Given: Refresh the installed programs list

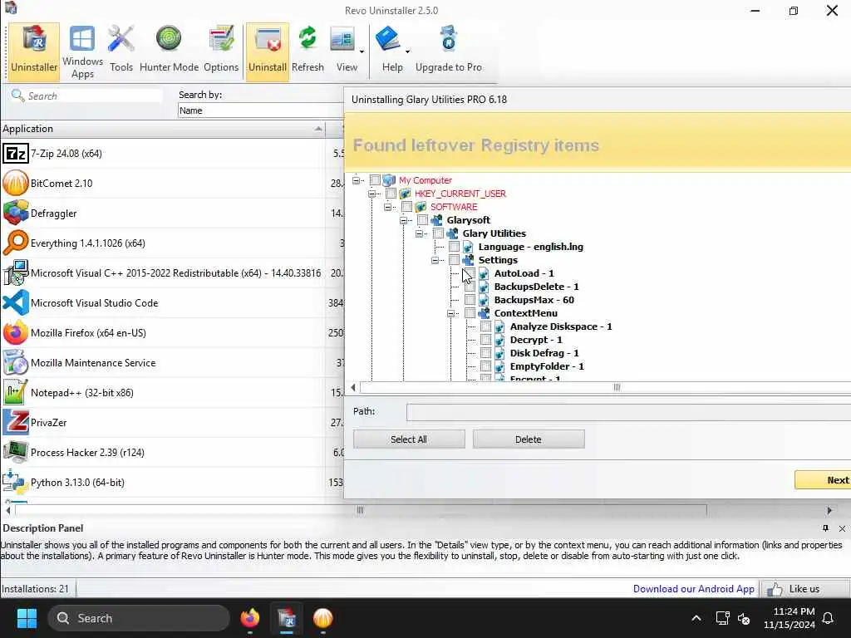Looking at the screenshot, I should click(x=307, y=51).
